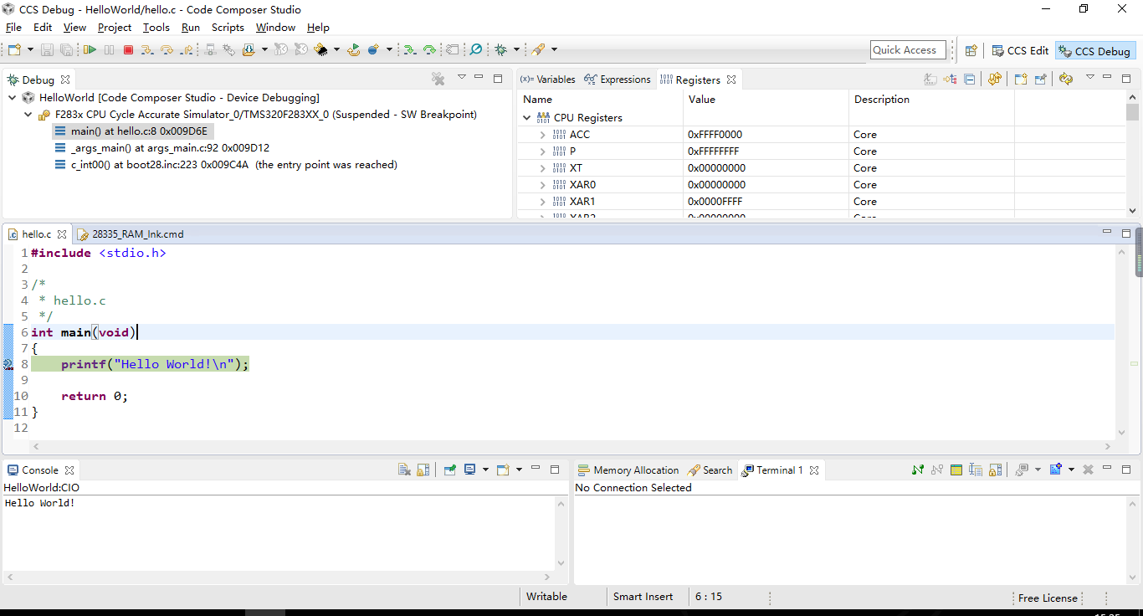Open the Project menu
This screenshot has width=1143, height=616.
115,27
